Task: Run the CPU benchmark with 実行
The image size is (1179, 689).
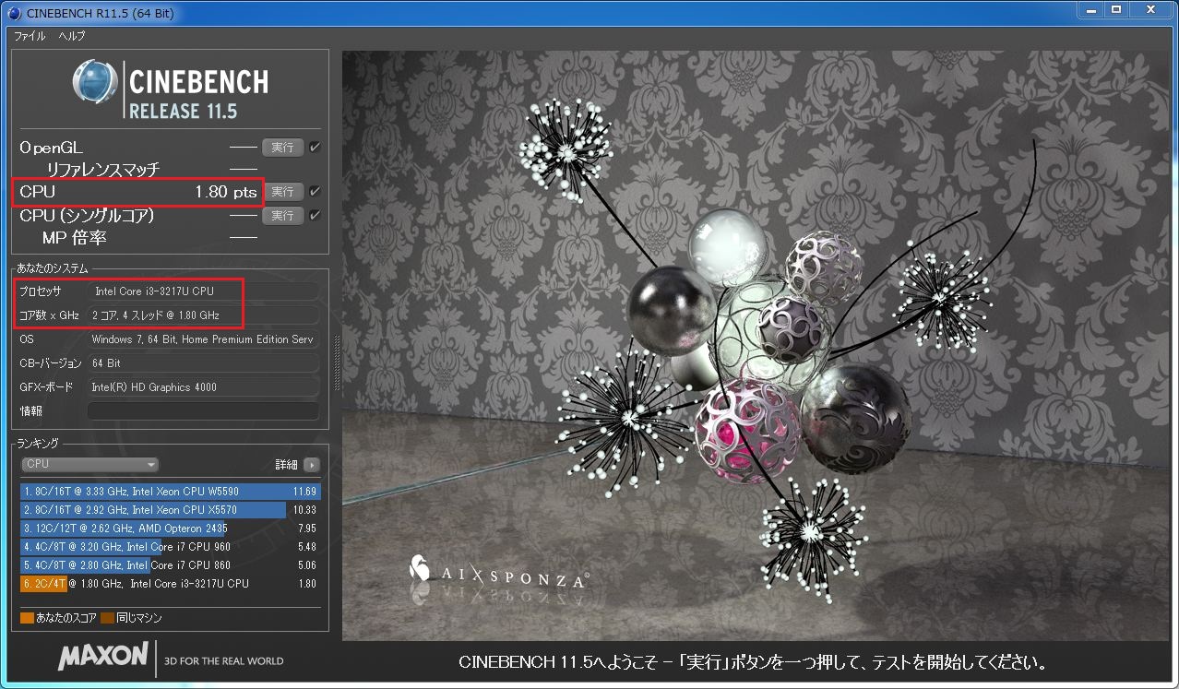Action: point(282,192)
